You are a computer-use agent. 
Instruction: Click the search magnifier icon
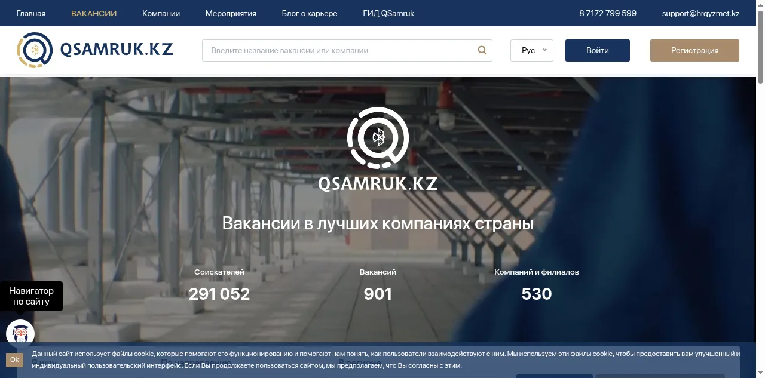482,51
